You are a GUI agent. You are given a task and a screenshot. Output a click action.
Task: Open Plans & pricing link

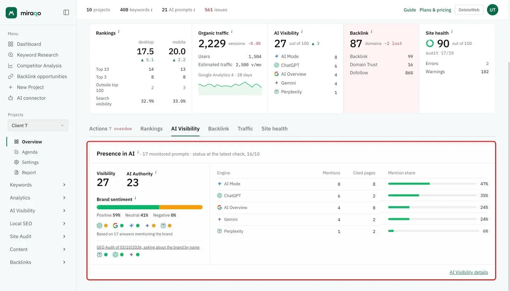(x=435, y=10)
